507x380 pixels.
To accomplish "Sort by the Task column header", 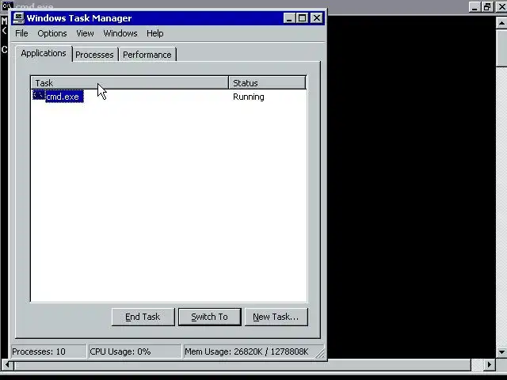I will (130, 82).
